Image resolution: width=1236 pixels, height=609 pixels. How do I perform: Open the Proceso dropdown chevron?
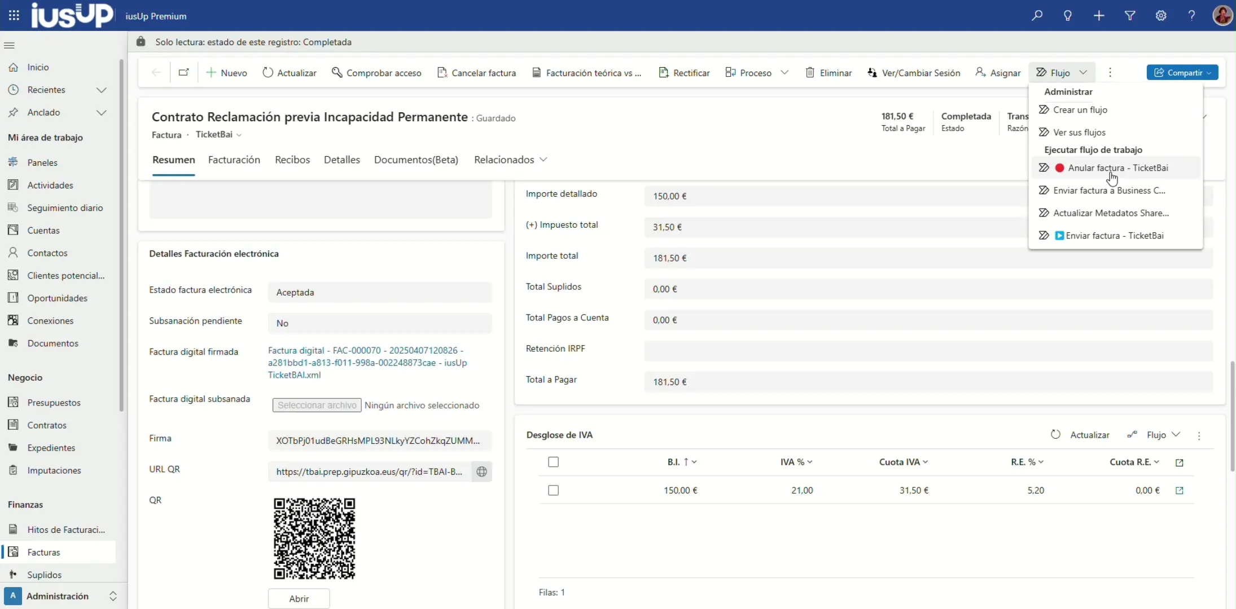[x=784, y=73]
